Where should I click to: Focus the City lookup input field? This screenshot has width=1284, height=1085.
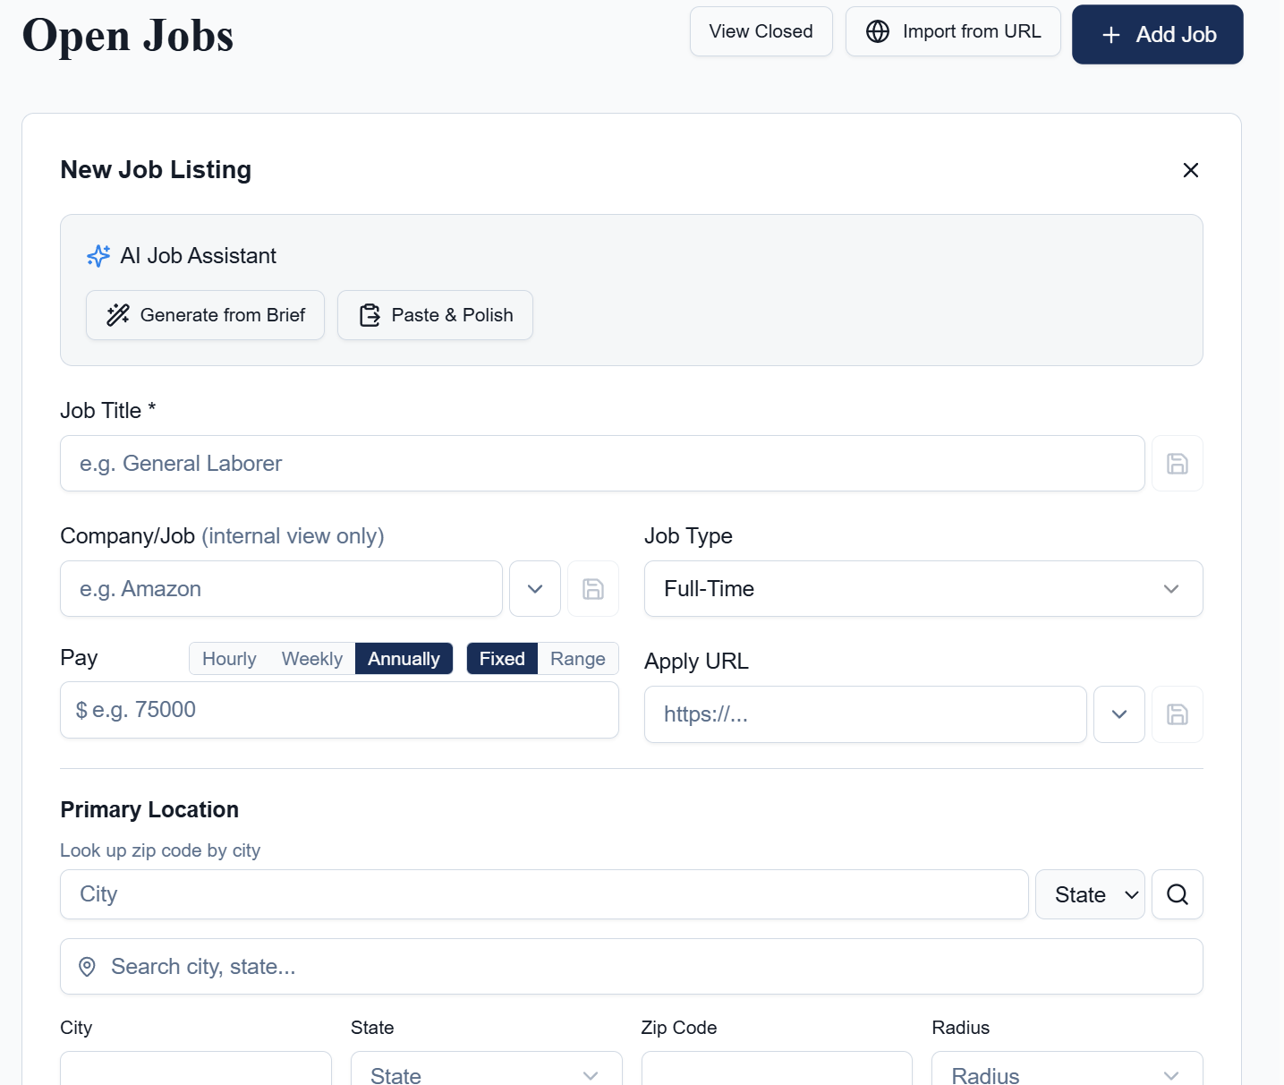(544, 894)
